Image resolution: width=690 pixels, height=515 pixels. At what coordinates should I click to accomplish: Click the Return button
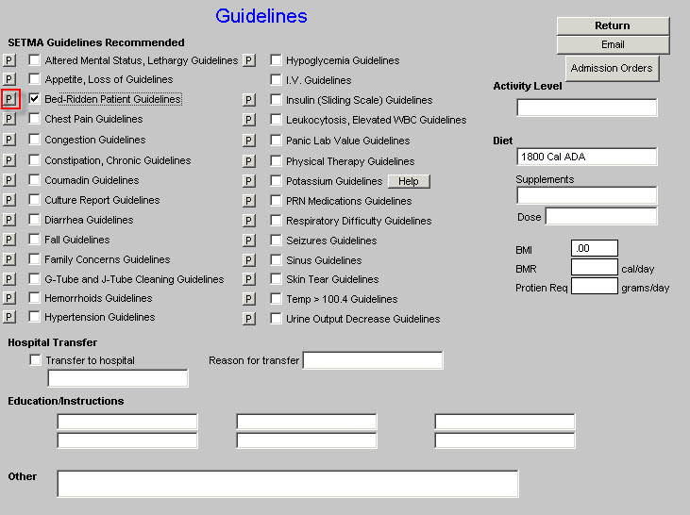point(613,25)
